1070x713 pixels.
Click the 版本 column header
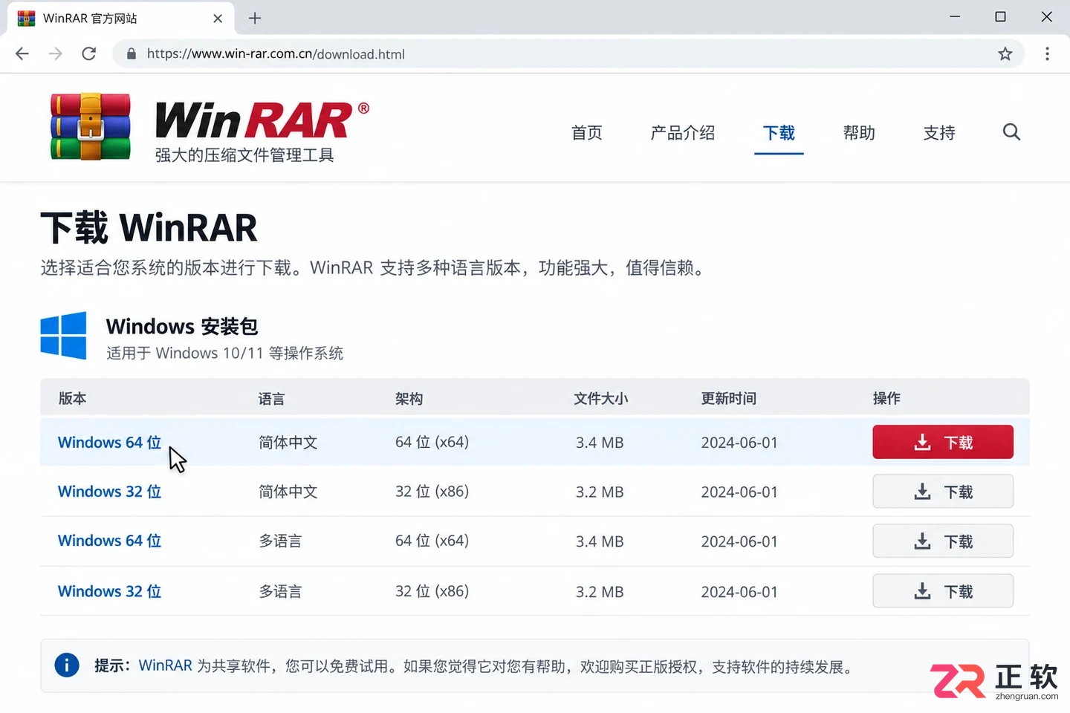pos(72,399)
